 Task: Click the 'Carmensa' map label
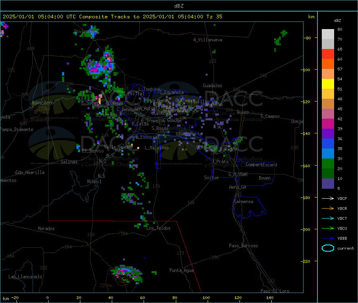tap(243, 201)
